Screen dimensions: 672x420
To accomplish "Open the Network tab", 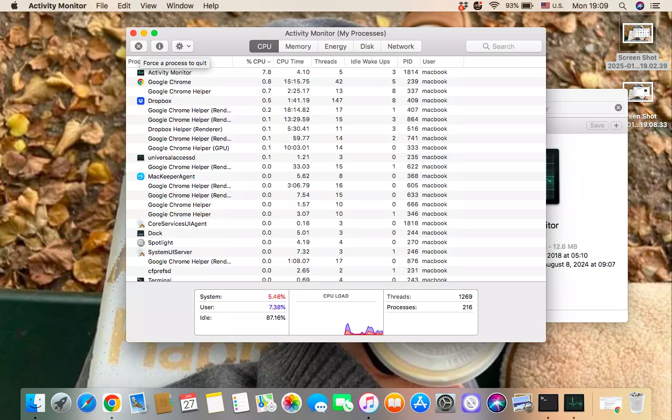I will (401, 46).
